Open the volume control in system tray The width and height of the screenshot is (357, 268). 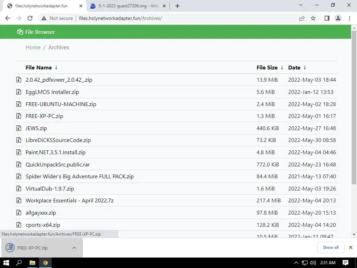tap(313, 263)
